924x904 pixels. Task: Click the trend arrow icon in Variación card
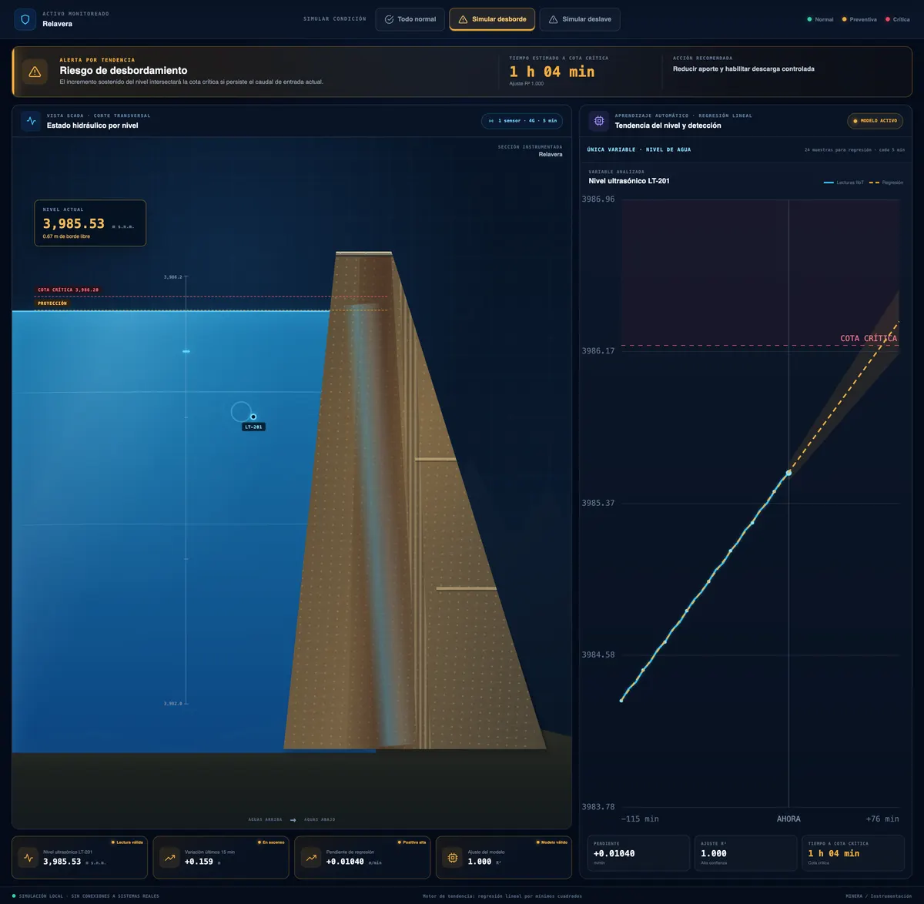pos(169,858)
